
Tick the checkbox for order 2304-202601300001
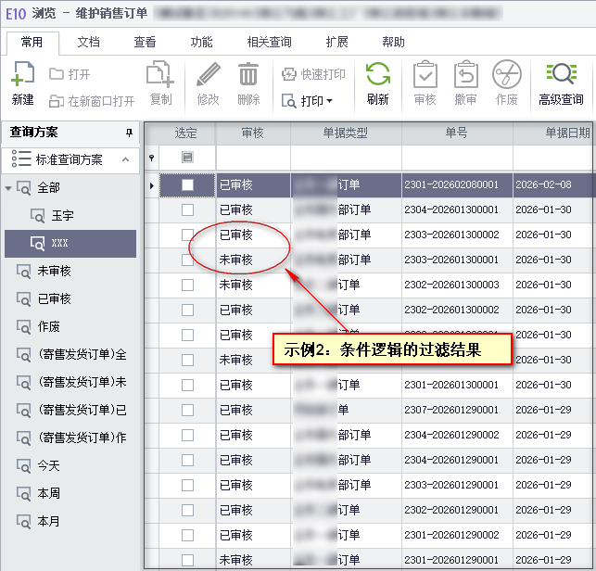tap(187, 210)
